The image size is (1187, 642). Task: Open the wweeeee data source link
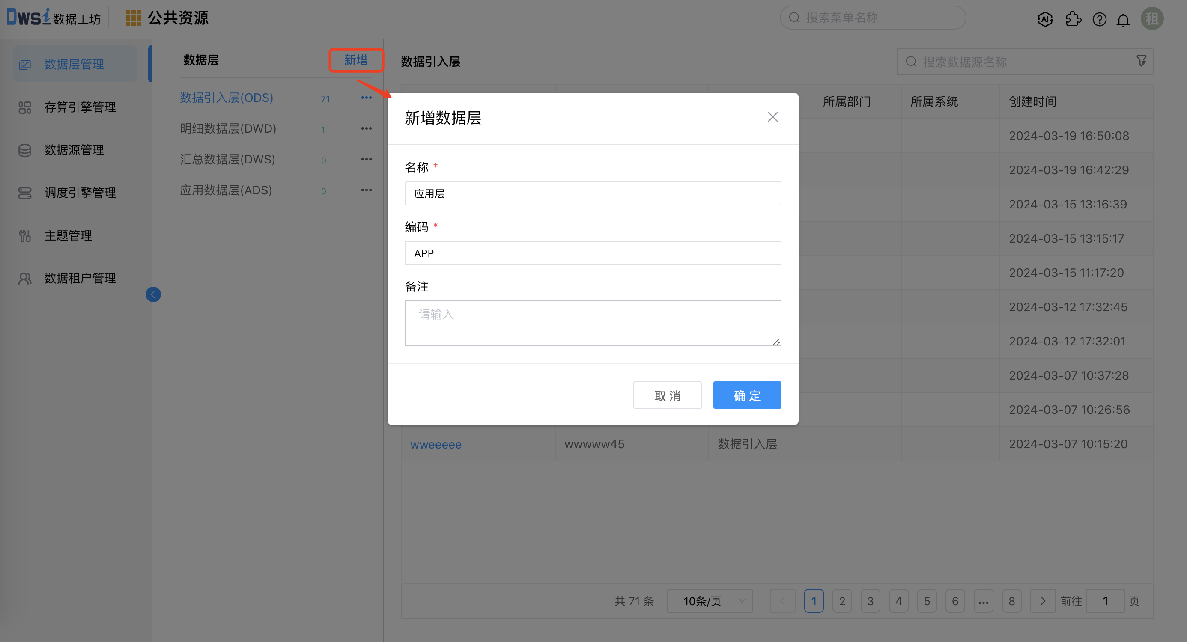coord(436,444)
